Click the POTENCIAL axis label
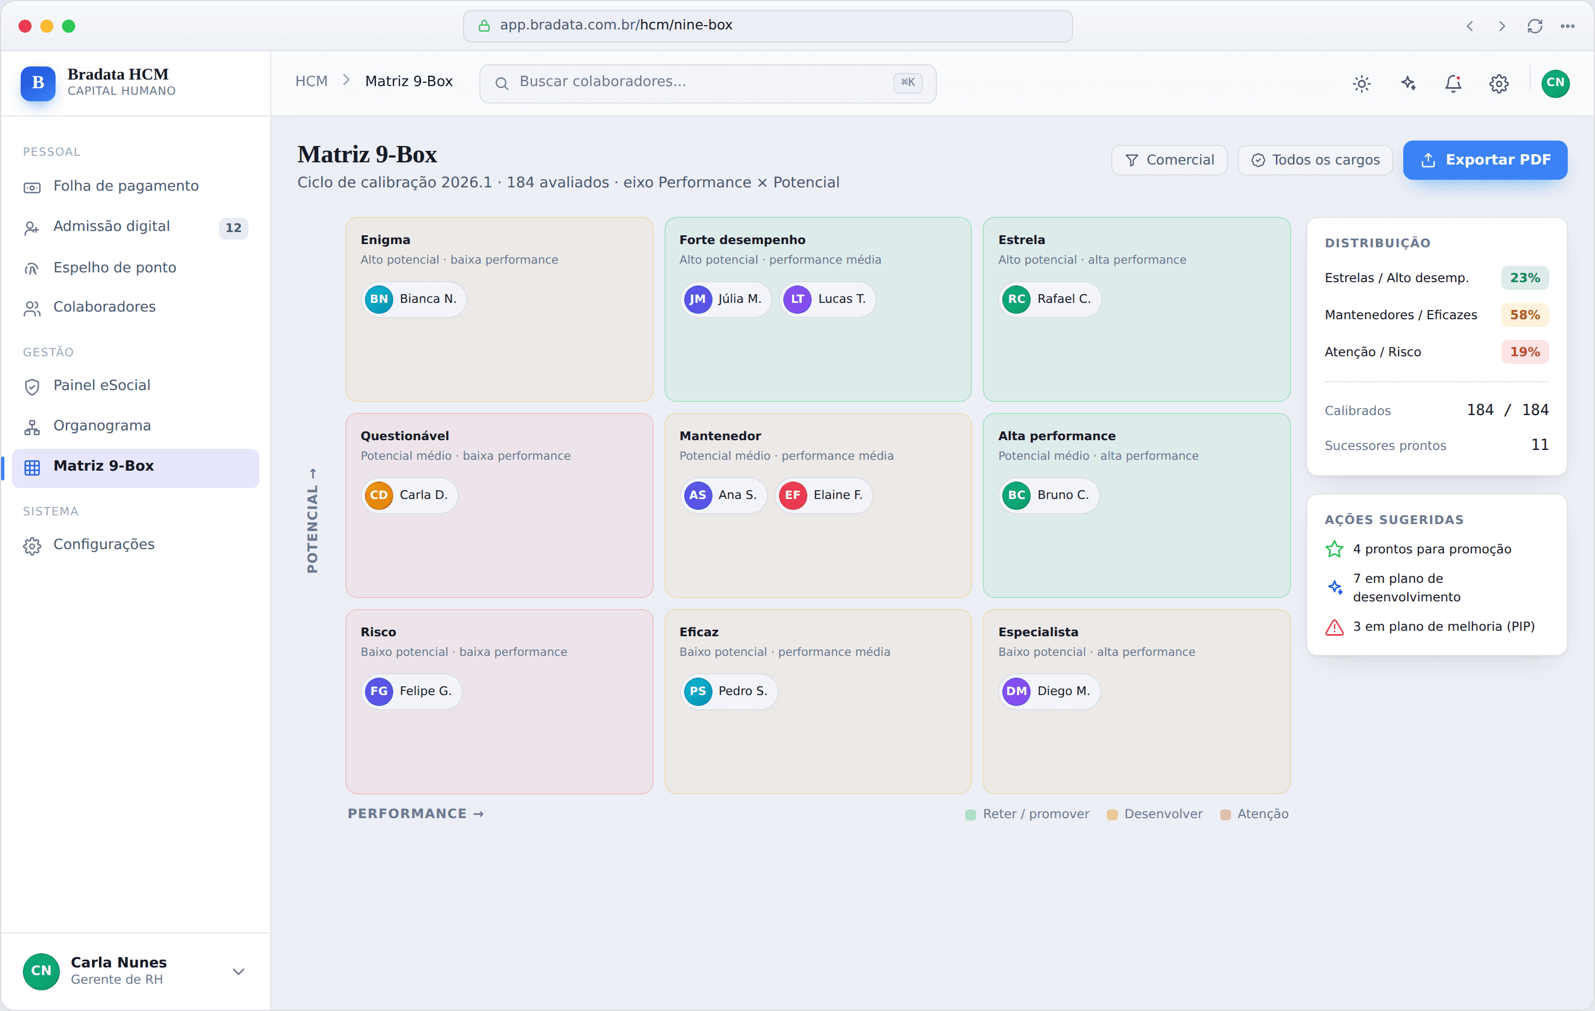Viewport: 1595px width, 1011px height. (312, 521)
